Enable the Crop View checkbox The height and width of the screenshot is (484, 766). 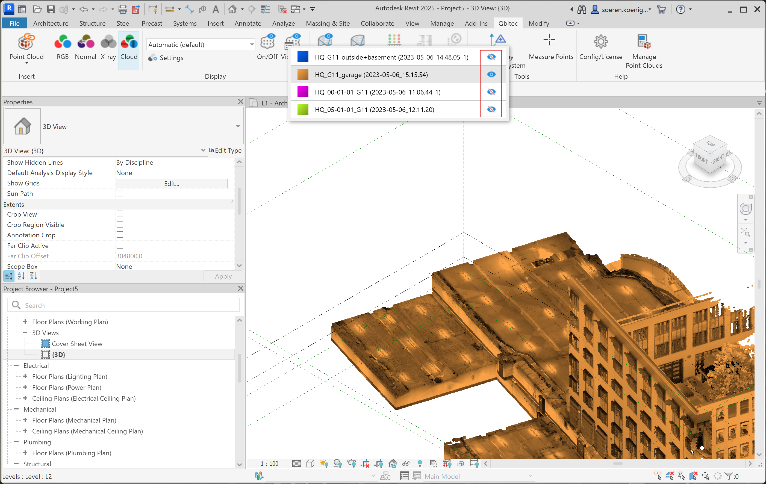[120, 214]
